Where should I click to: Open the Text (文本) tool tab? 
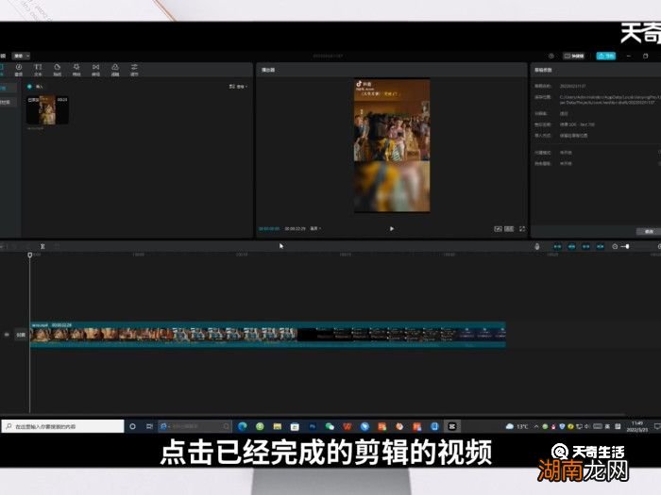[38, 70]
